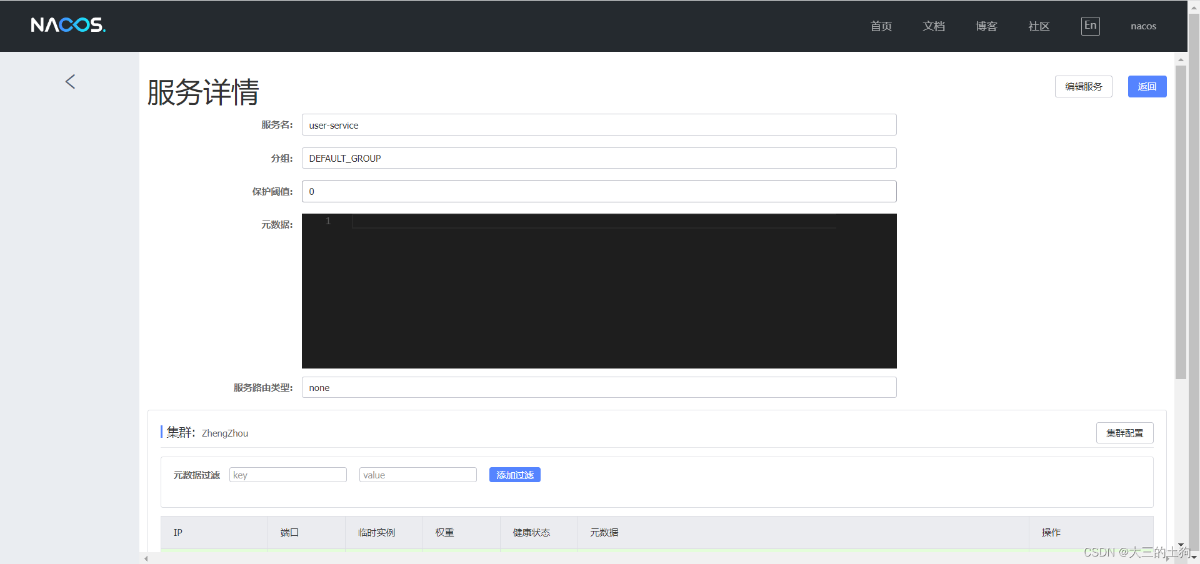Click the back chevron in sidebar
The height and width of the screenshot is (564, 1200).
pos(70,81)
